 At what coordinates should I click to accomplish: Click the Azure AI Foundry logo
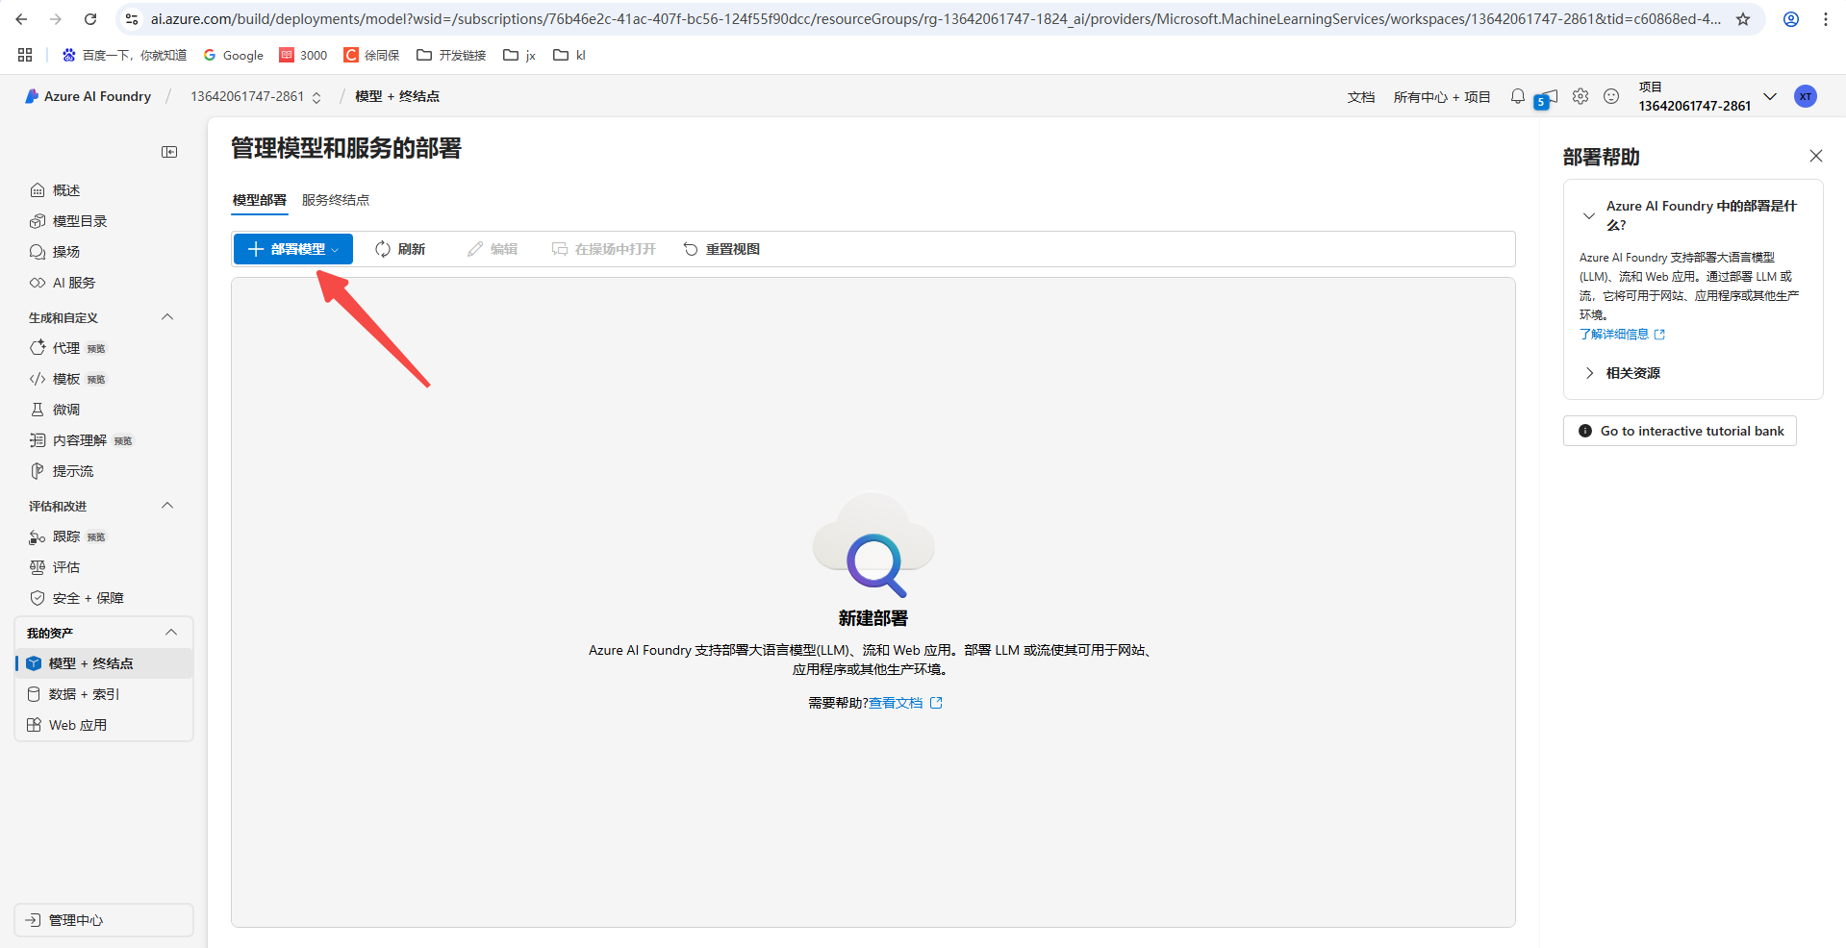pos(88,96)
